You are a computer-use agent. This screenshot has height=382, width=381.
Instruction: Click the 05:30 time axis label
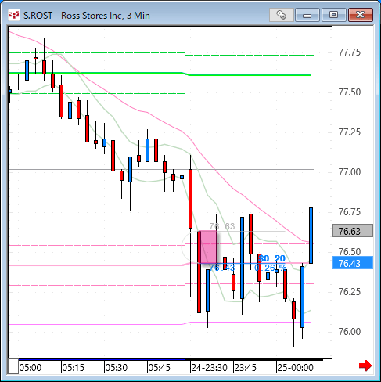tap(116, 368)
